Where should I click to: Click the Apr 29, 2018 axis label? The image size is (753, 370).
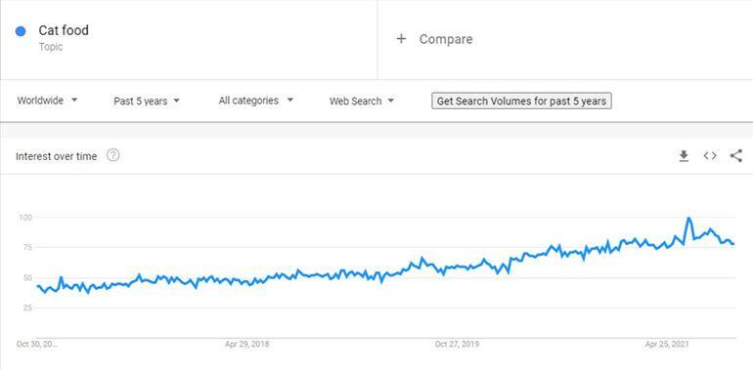pos(246,344)
